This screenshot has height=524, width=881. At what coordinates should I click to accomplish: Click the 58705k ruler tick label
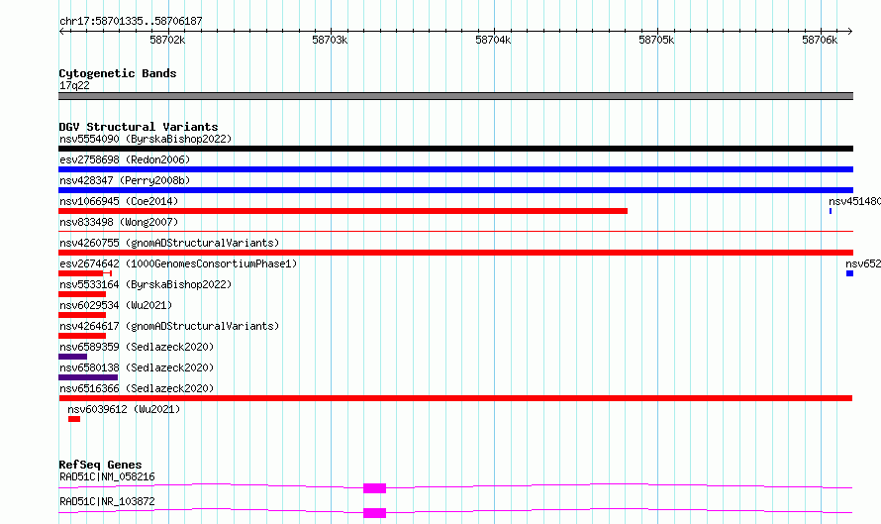[x=656, y=40]
